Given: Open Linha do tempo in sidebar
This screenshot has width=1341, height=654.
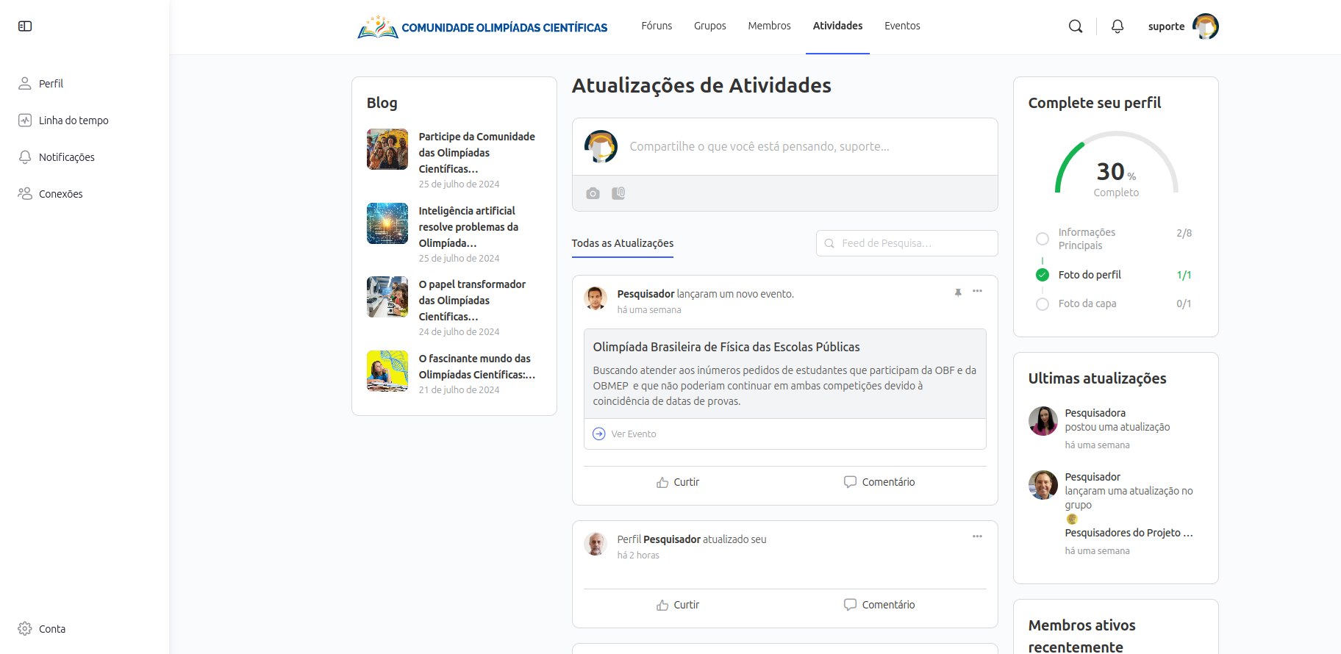Looking at the screenshot, I should 63,121.
